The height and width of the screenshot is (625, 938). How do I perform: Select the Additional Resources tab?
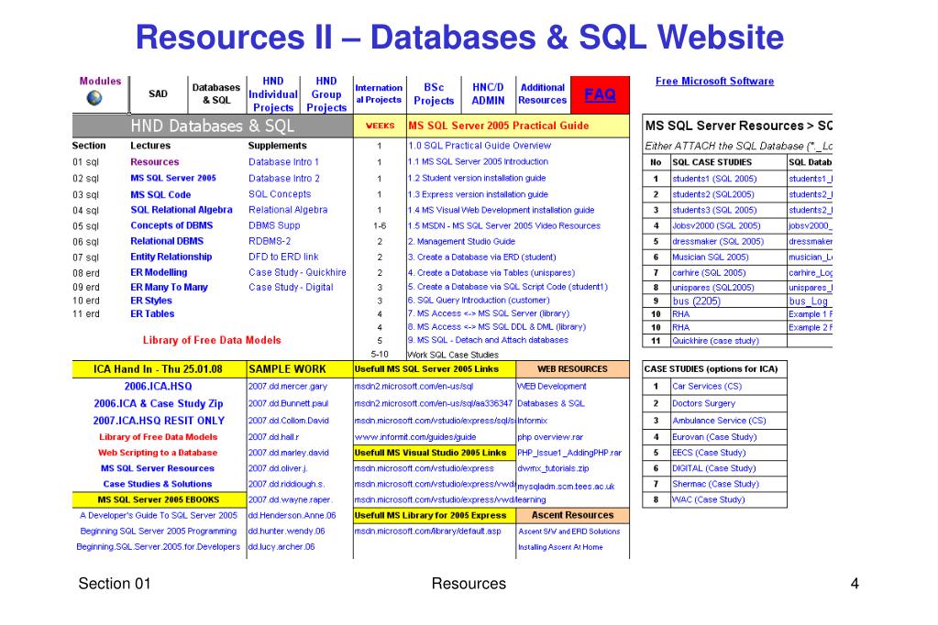tap(543, 93)
